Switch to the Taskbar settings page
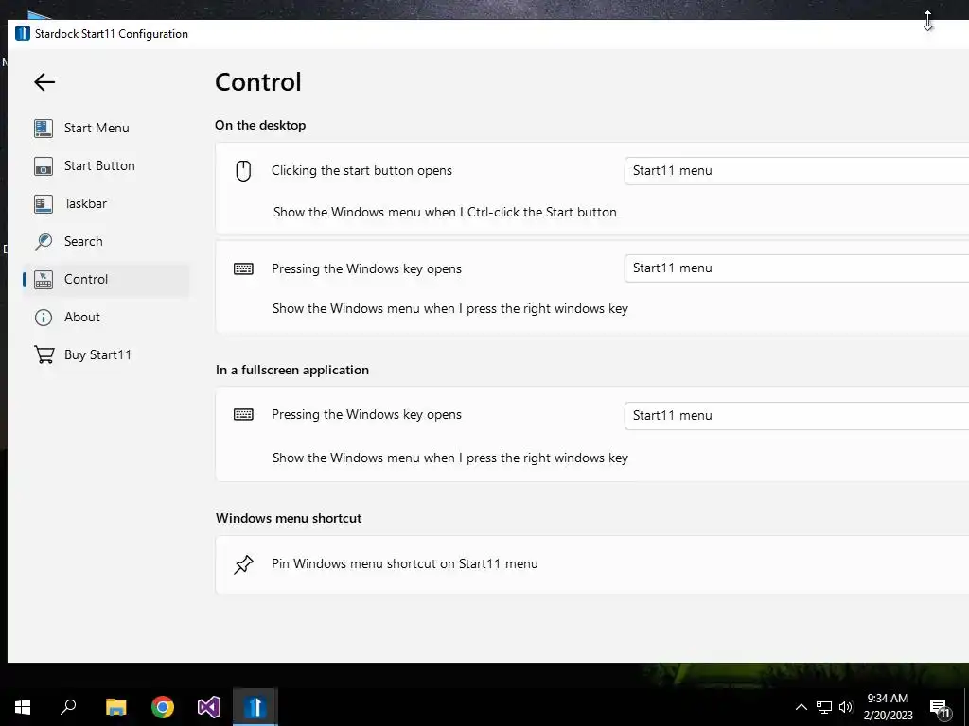 click(106, 204)
